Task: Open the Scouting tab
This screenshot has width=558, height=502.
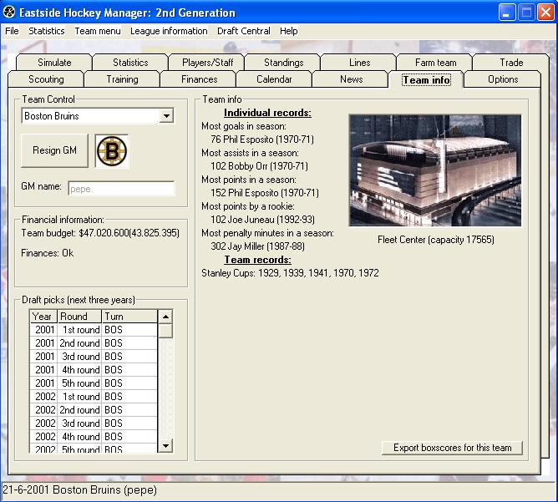Action: 46,79
